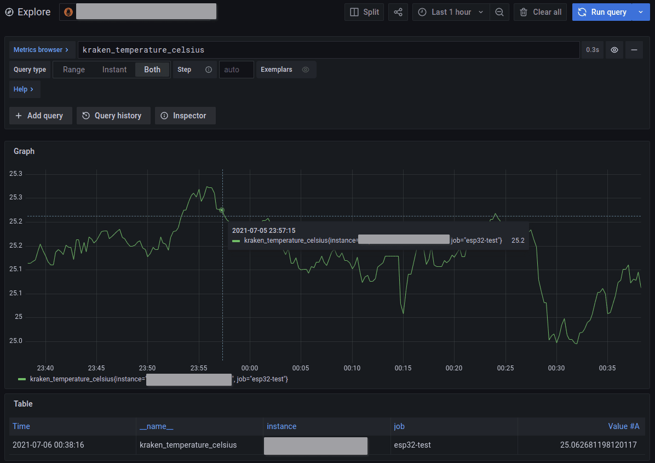The height and width of the screenshot is (463, 655).
Task: Expand the Run query interval dropdown arrow
Action: (x=641, y=12)
